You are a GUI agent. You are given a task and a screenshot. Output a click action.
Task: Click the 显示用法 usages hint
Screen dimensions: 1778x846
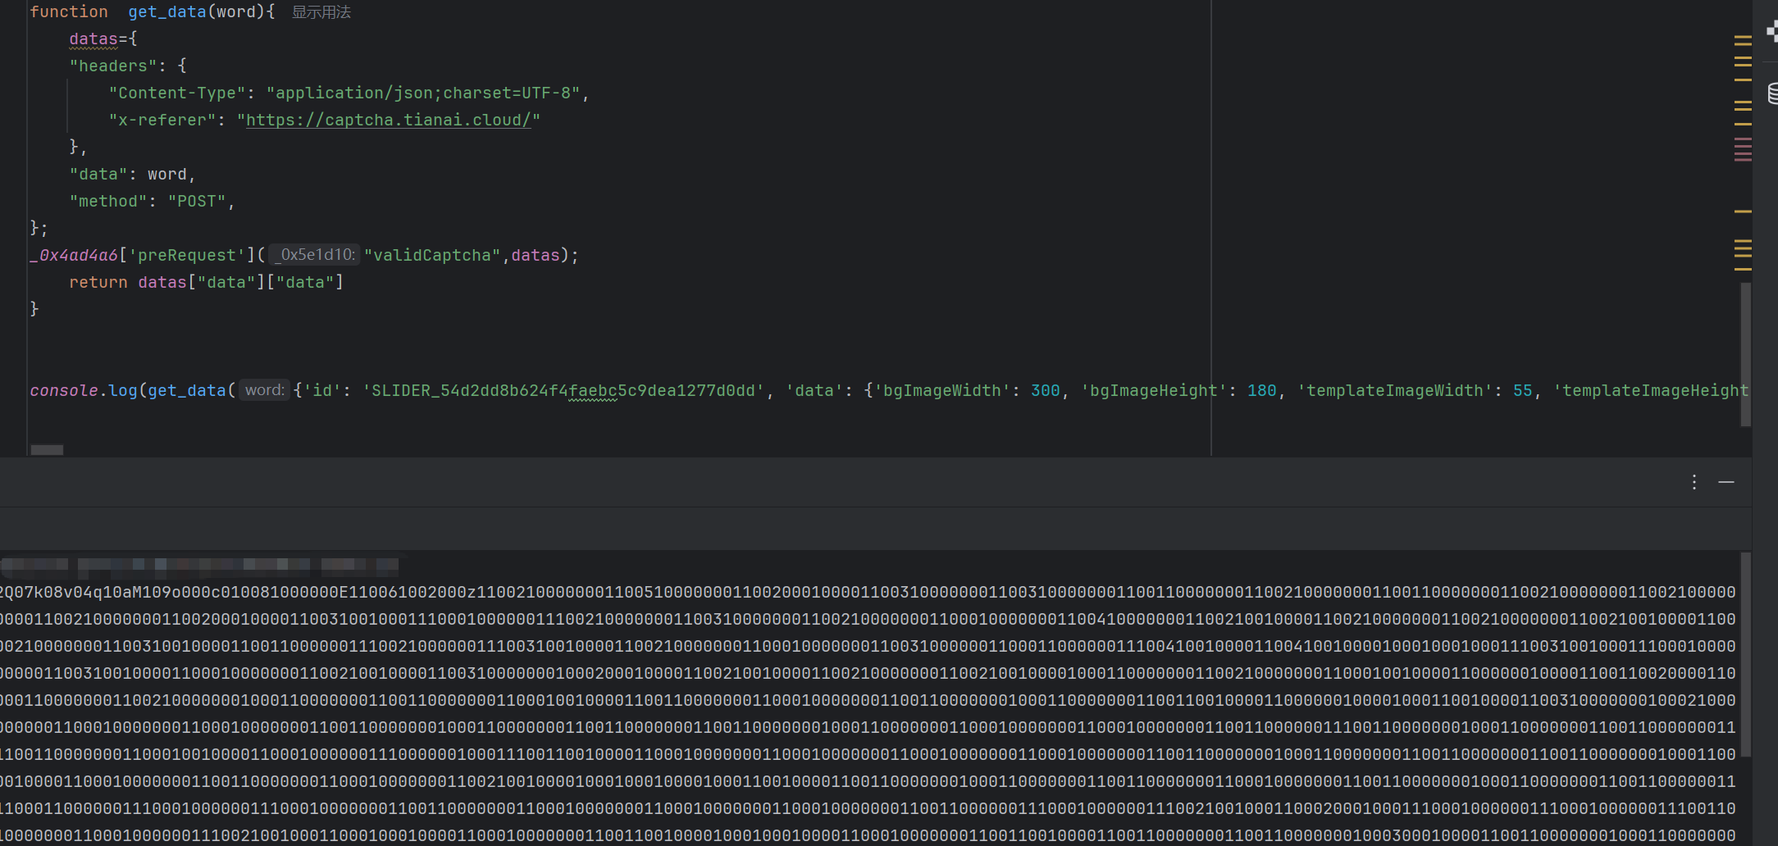tap(321, 12)
